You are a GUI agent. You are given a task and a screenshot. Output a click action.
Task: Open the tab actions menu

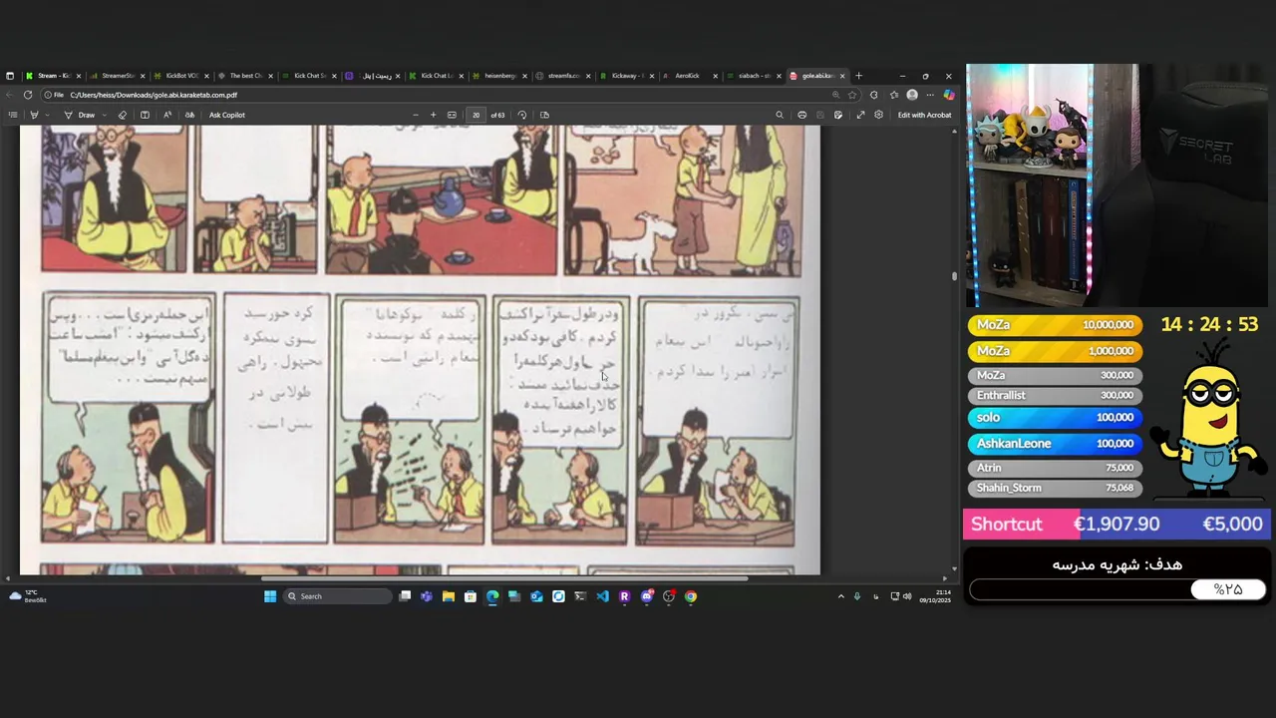pos(10,76)
